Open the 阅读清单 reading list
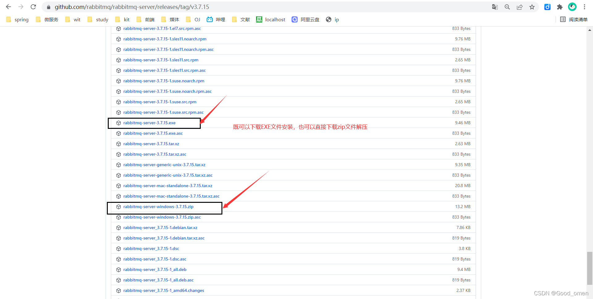The width and height of the screenshot is (593, 299). [x=574, y=19]
